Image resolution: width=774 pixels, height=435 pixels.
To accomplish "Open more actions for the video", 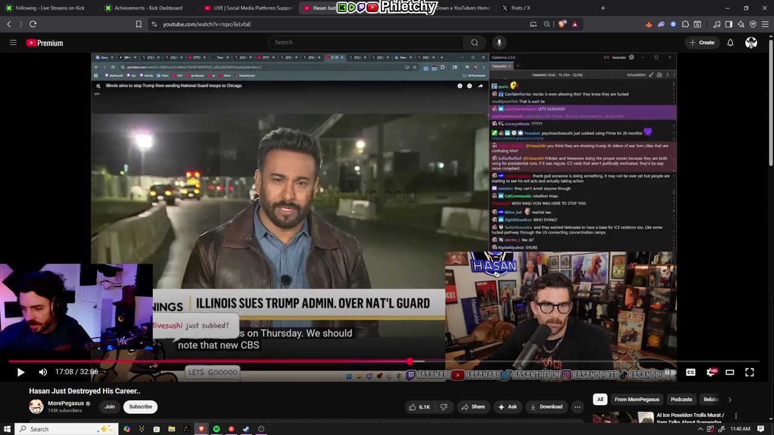I will click(577, 407).
